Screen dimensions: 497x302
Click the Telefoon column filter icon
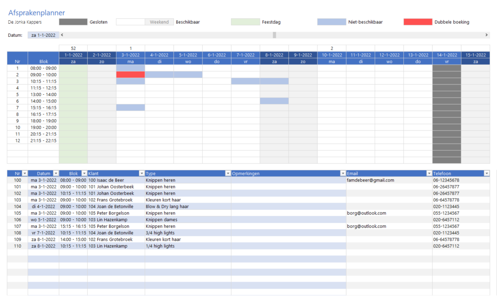pyautogui.click(x=486, y=173)
